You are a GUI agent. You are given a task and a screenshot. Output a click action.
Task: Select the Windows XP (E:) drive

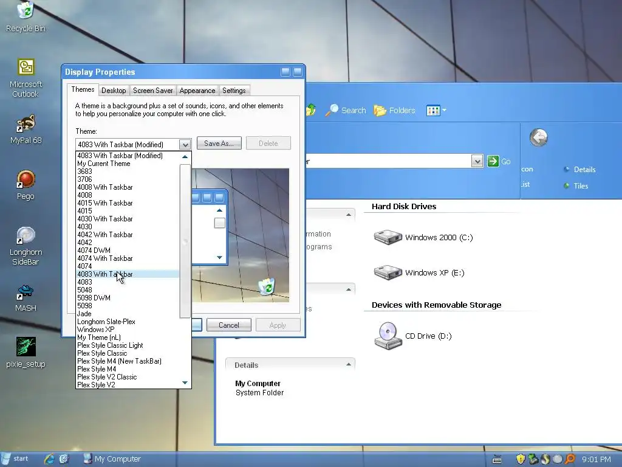(419, 273)
